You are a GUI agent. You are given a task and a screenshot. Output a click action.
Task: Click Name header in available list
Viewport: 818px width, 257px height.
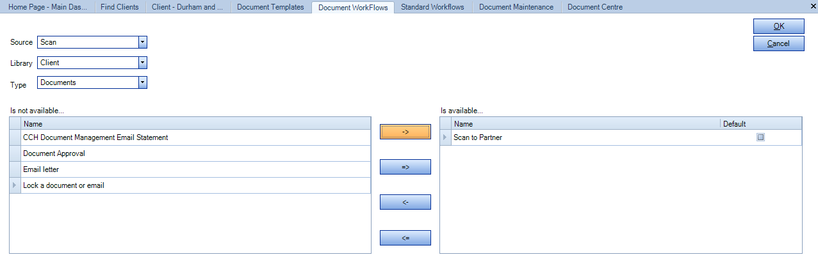pos(585,124)
